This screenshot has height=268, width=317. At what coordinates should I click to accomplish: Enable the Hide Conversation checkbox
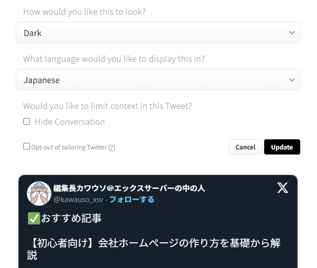[27, 122]
